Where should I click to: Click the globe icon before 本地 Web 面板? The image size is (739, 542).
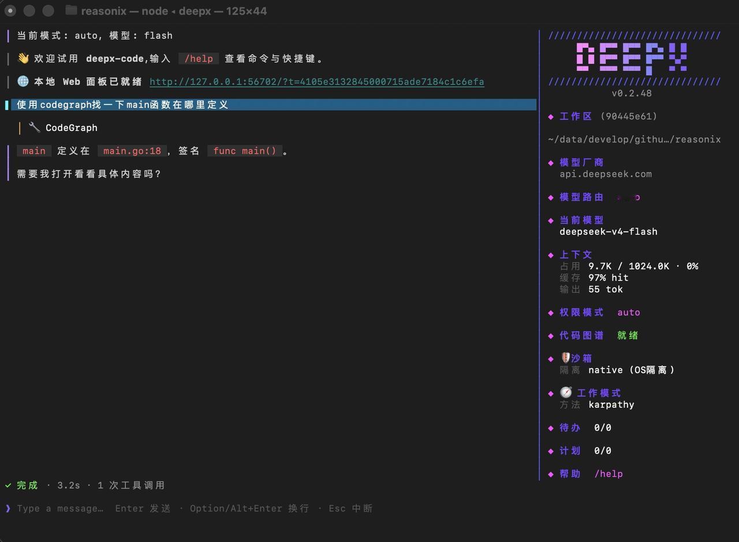(23, 81)
